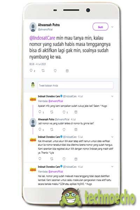
Task: Expand options on the first Indosat Ooredoo Care reply
Action: (x=112, y=96)
